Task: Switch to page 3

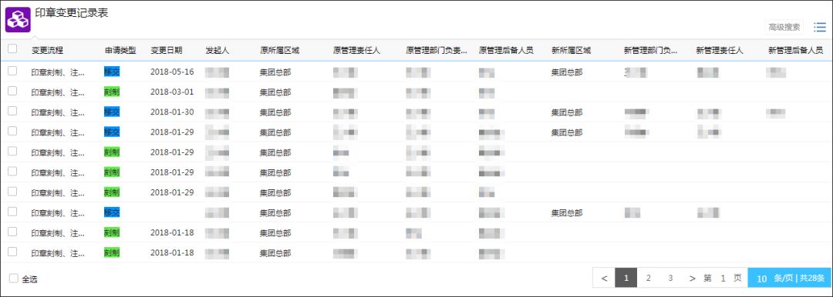Action: (x=670, y=278)
